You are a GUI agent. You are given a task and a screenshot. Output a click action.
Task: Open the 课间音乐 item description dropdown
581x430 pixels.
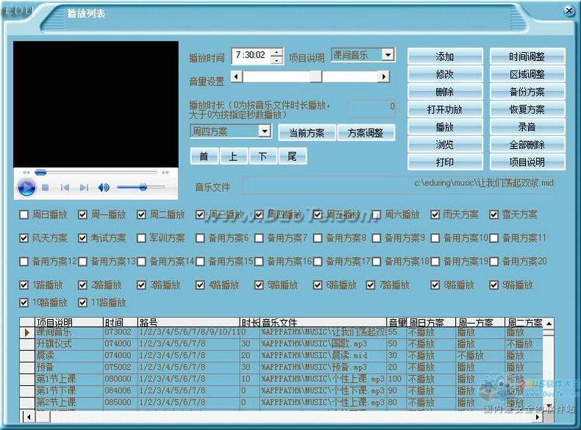tap(389, 55)
